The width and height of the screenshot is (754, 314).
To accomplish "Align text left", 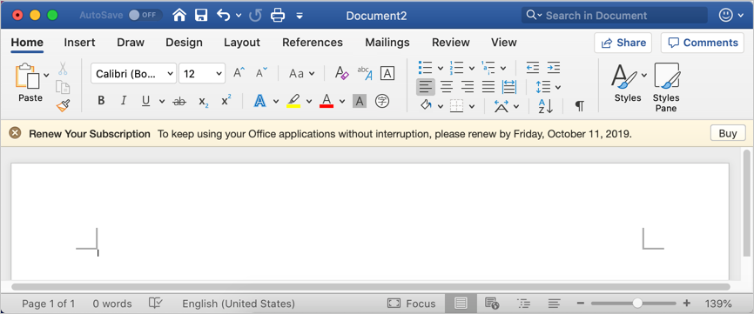I will [x=426, y=87].
